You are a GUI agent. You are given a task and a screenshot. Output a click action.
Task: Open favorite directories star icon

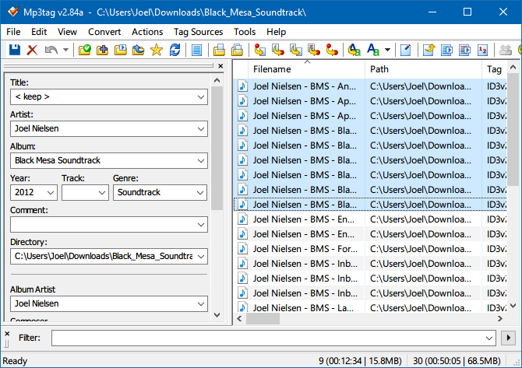click(x=156, y=50)
